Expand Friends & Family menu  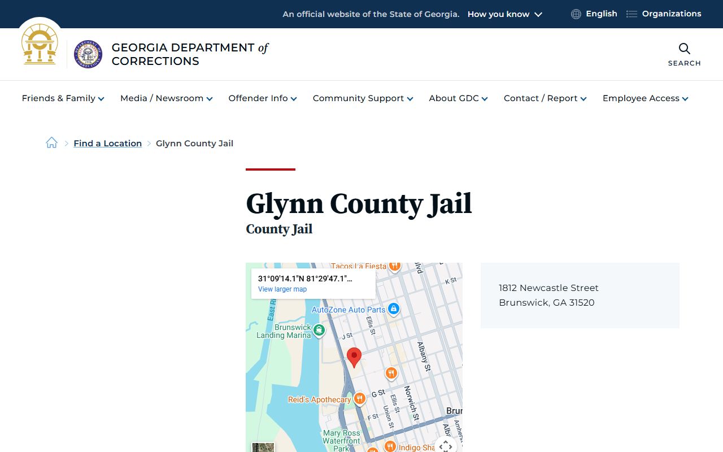63,98
